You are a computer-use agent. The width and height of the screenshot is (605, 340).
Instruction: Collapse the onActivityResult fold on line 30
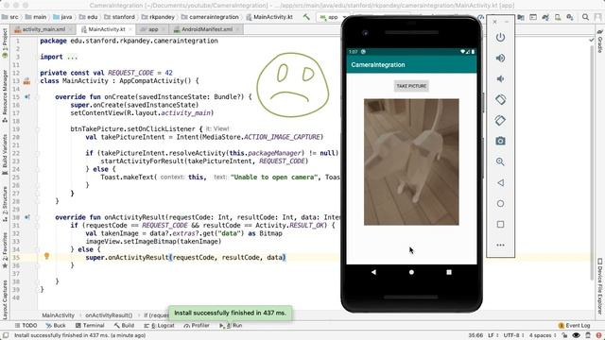tap(38, 217)
